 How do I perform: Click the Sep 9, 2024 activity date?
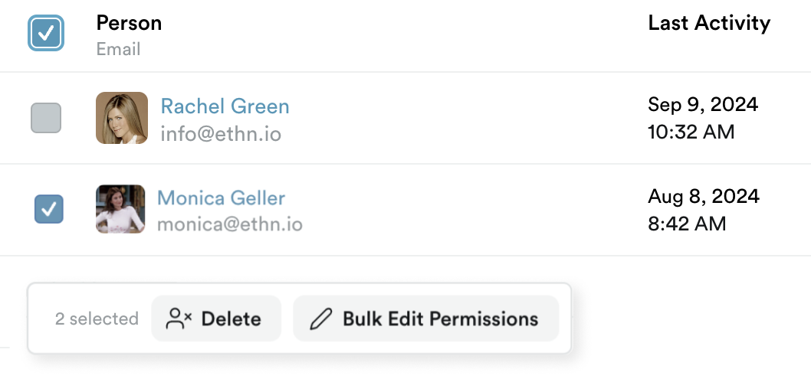coord(703,105)
